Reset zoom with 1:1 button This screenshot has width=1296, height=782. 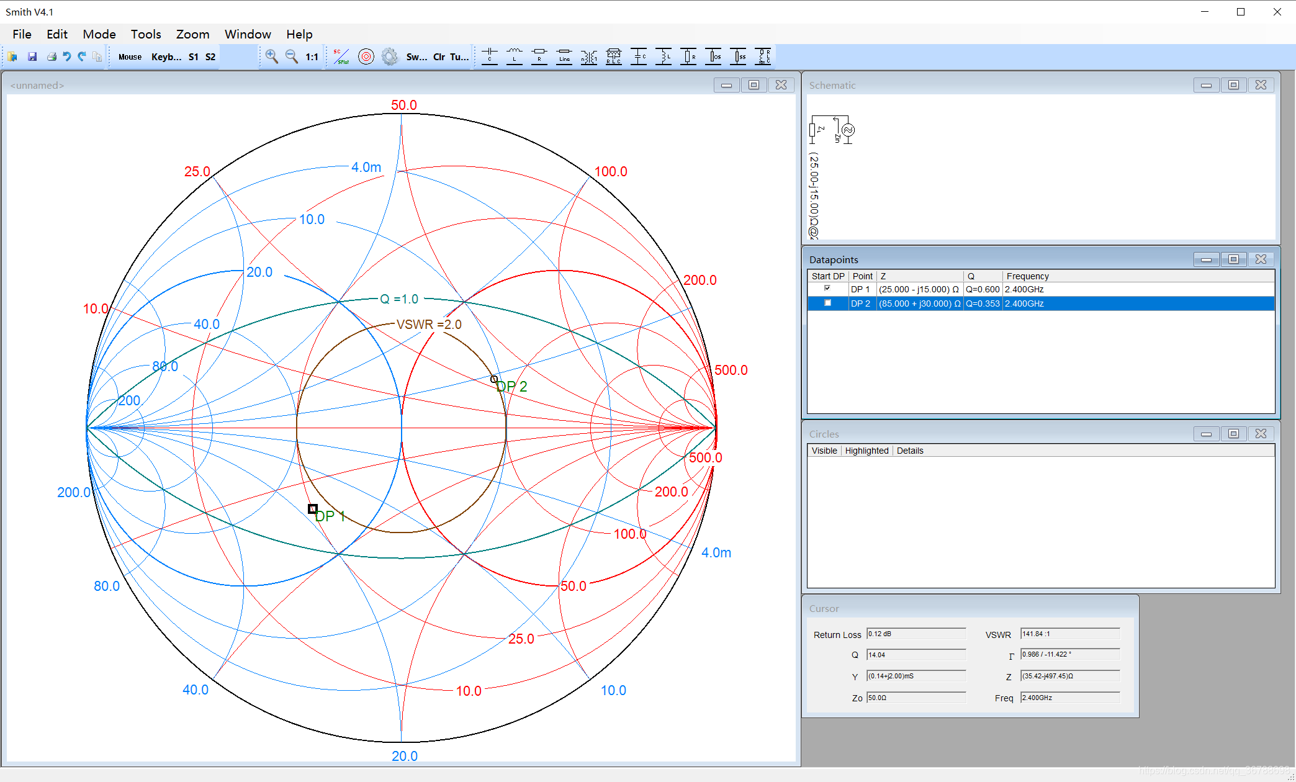click(x=312, y=56)
